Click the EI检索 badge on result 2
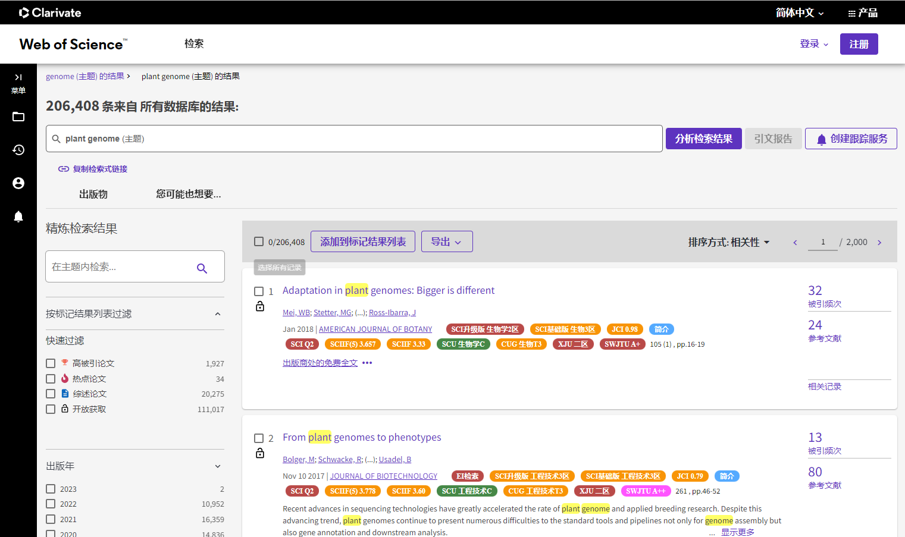Screen dimensions: 905x537 pyautogui.click(x=468, y=476)
